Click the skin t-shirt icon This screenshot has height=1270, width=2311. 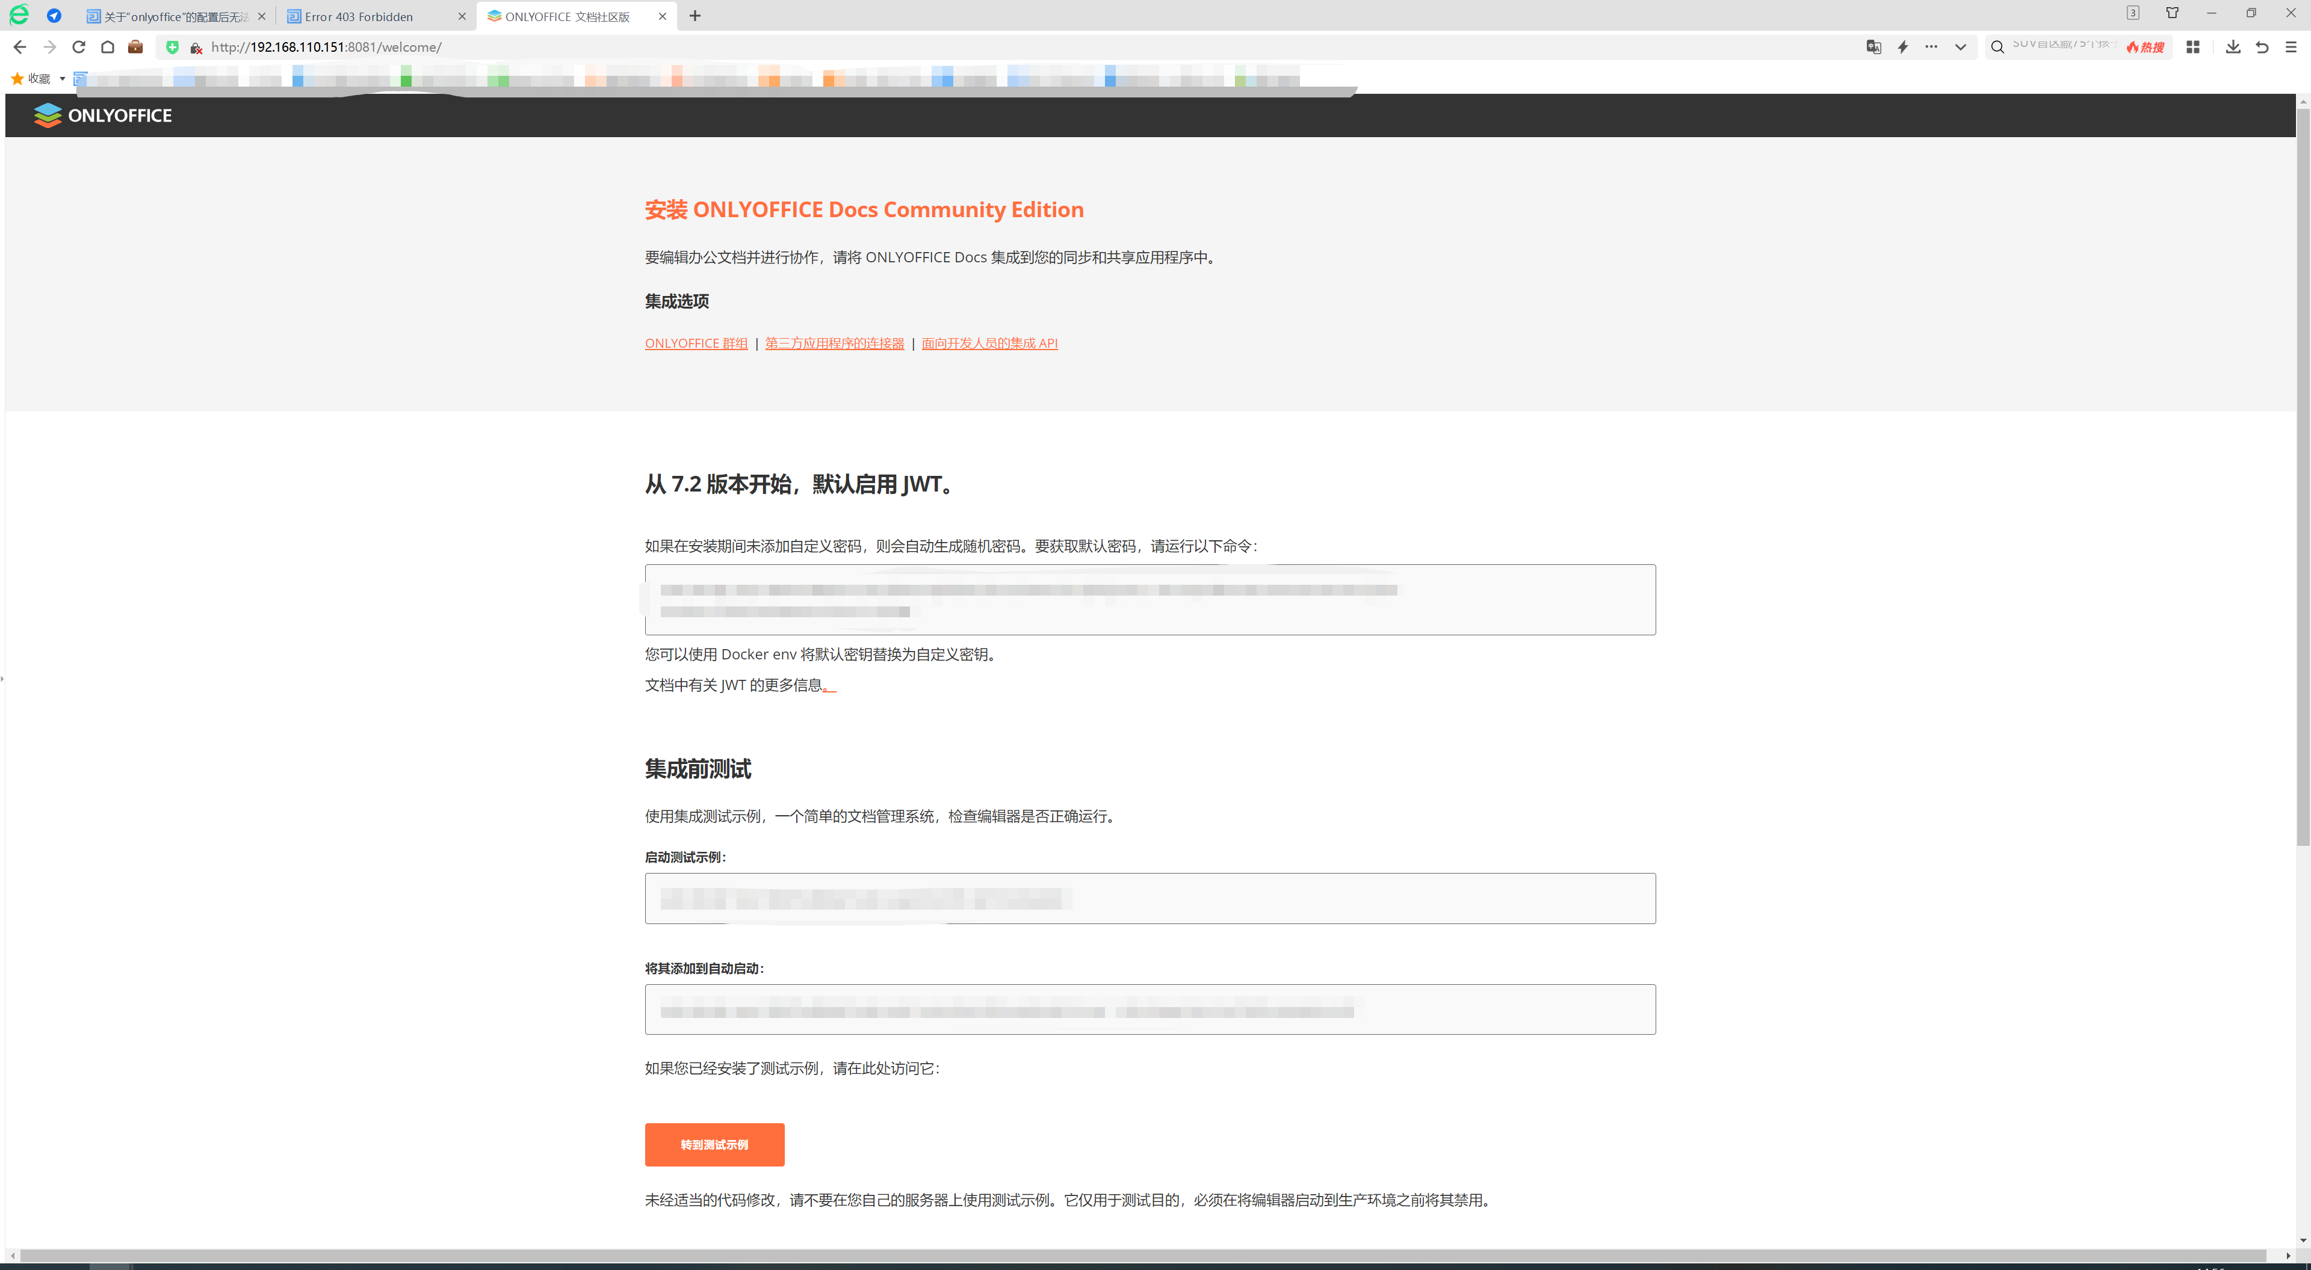tap(2172, 13)
